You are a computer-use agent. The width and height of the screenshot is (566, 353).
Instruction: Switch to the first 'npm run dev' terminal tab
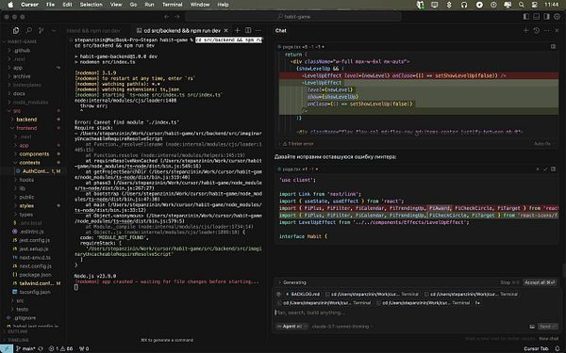point(93,31)
